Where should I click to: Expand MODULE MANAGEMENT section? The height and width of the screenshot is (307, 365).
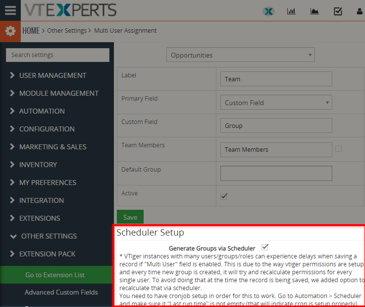(x=54, y=93)
